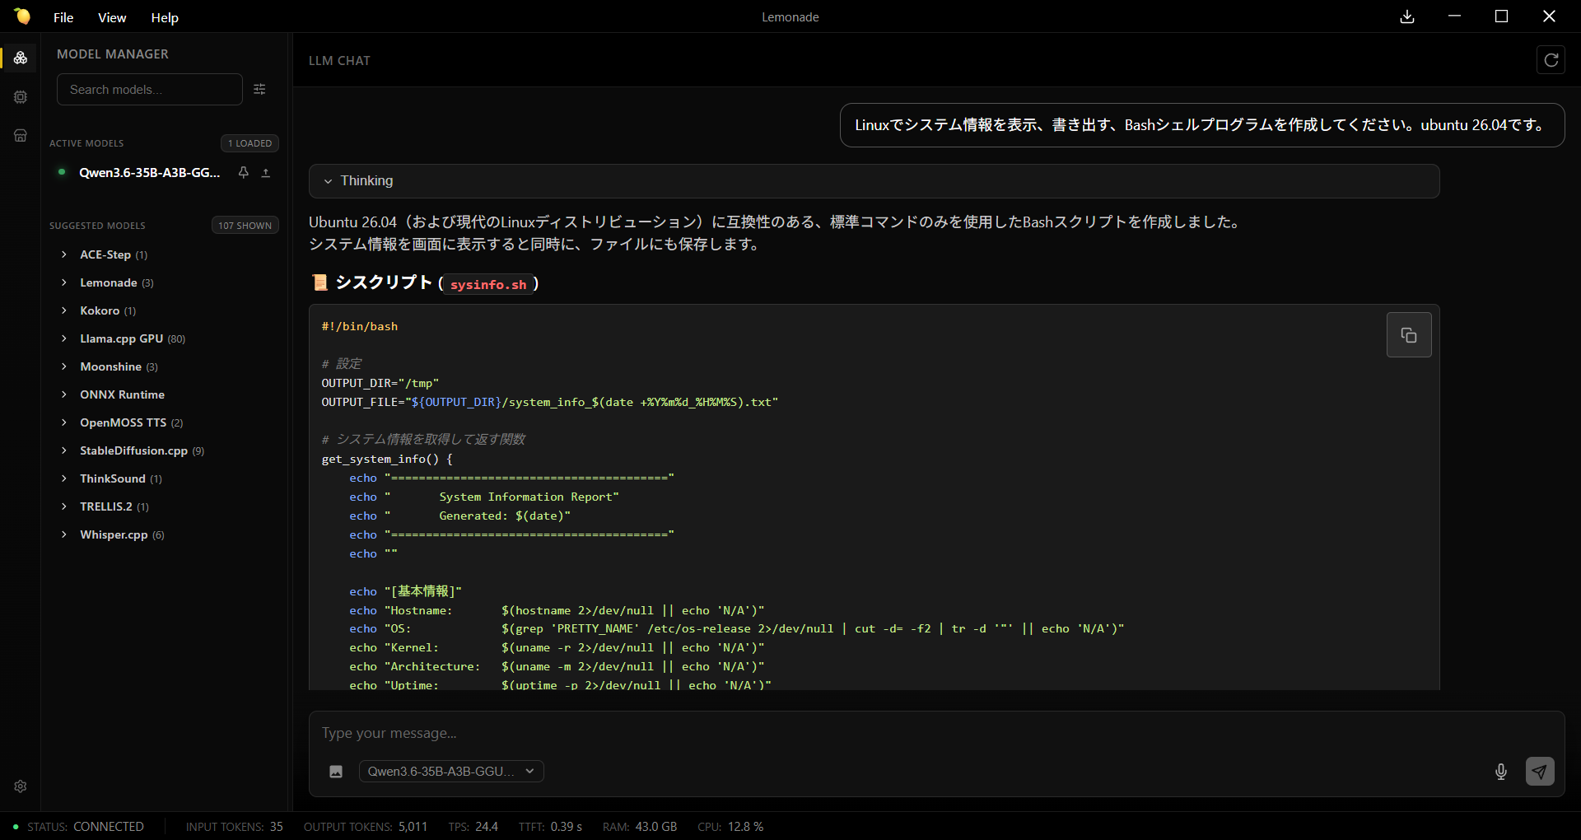Image resolution: width=1581 pixels, height=840 pixels.
Task: Maximize the Lemonade window
Action: click(1501, 16)
